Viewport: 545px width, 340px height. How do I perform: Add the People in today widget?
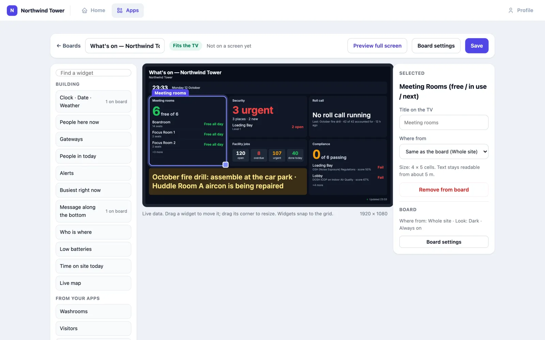click(93, 156)
